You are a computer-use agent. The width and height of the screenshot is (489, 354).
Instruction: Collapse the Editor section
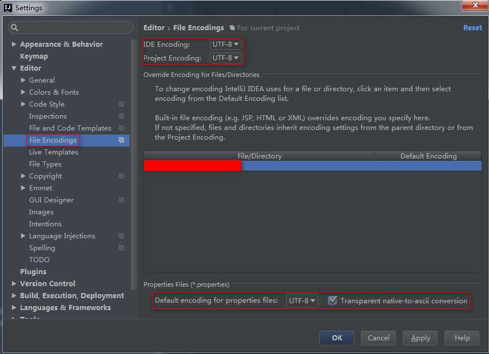[x=14, y=68]
